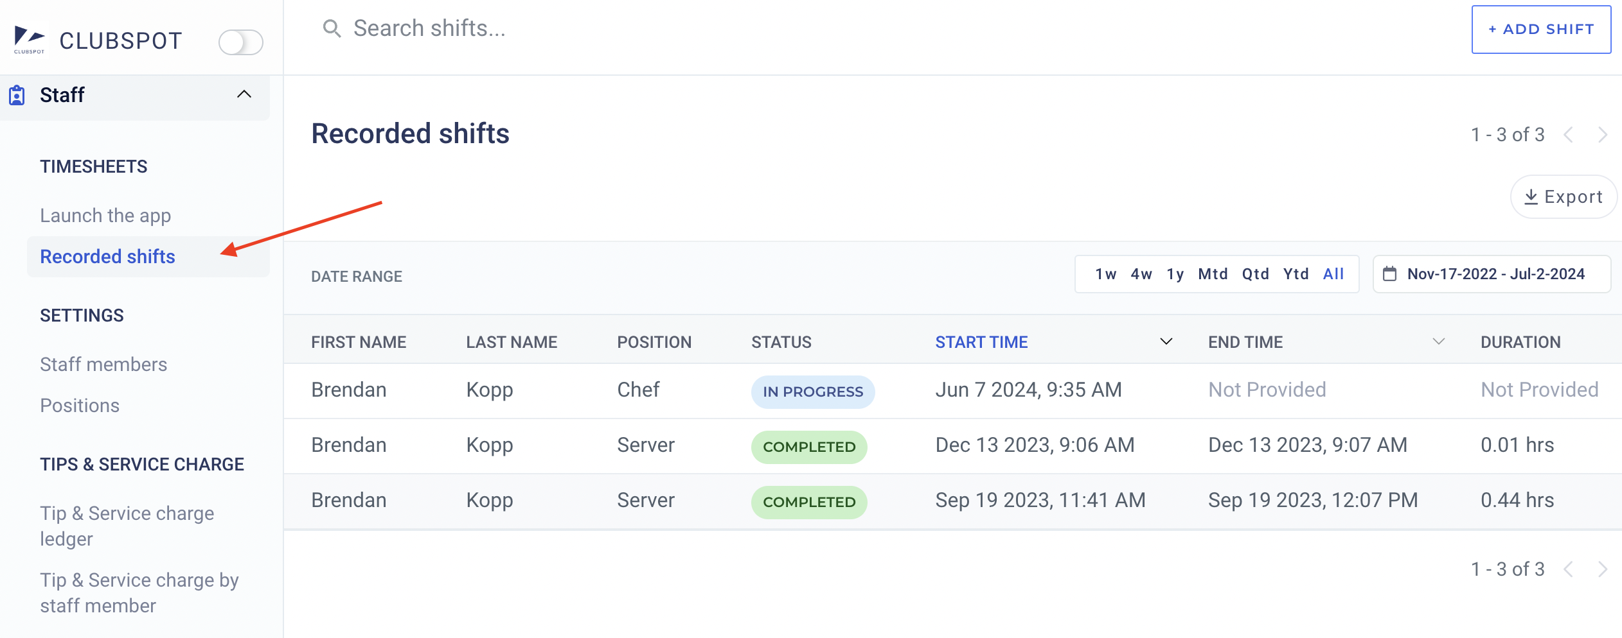Click the search magnifier icon

(332, 29)
